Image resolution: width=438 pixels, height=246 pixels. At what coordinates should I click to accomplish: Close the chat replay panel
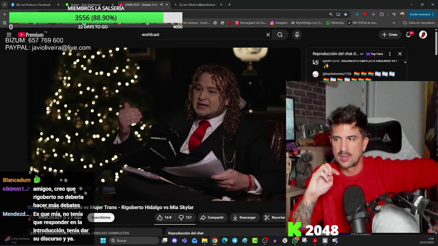coord(400,54)
